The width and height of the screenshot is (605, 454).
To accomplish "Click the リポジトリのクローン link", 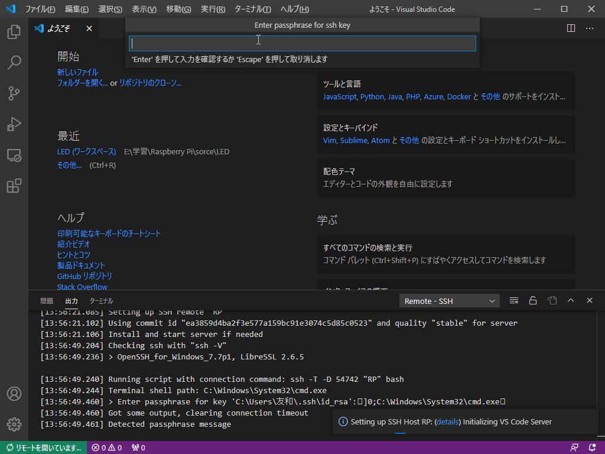I will [150, 83].
